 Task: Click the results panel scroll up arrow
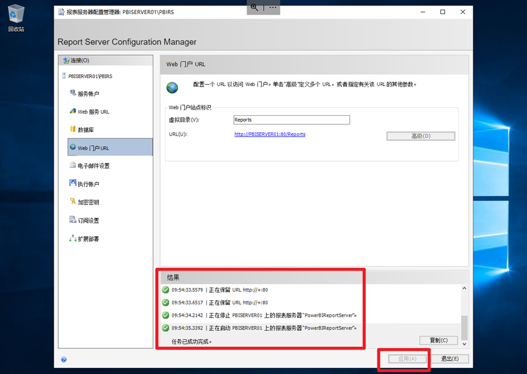(x=464, y=289)
